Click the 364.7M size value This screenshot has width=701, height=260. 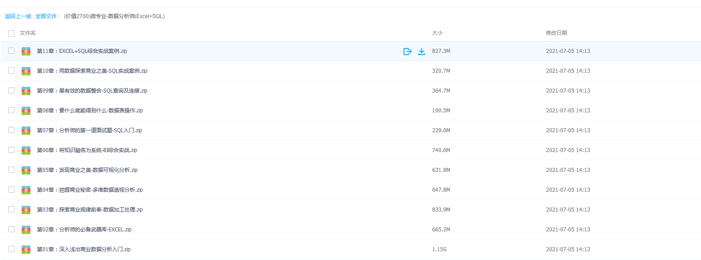(x=441, y=91)
